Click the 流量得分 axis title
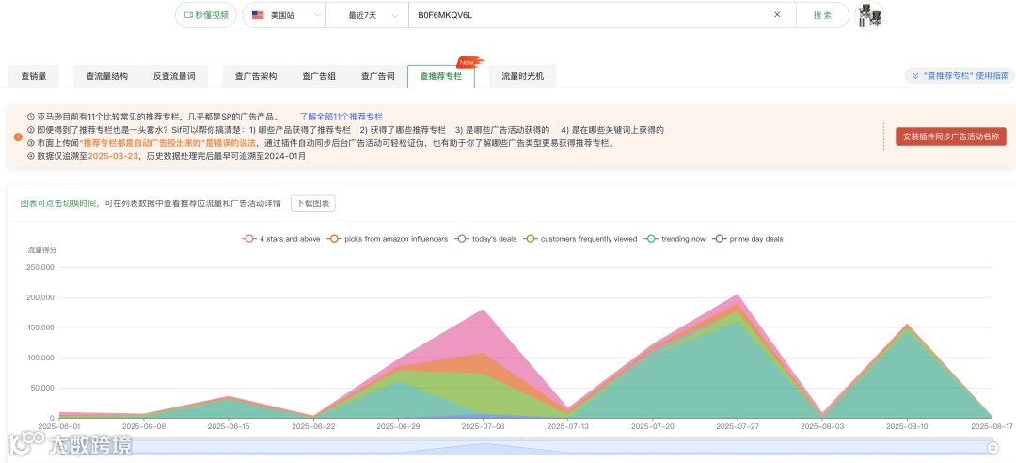The height and width of the screenshot is (463, 1016). coord(42,249)
